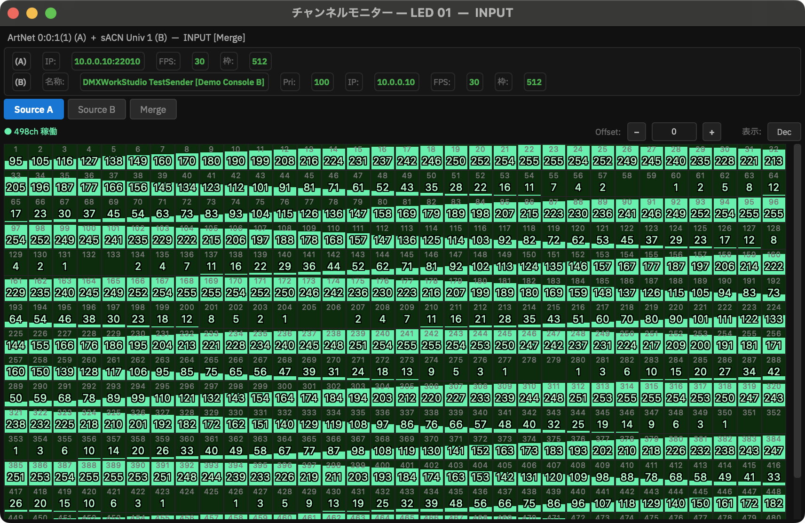Increase offset with the plus button
805x523 pixels.
tap(711, 132)
